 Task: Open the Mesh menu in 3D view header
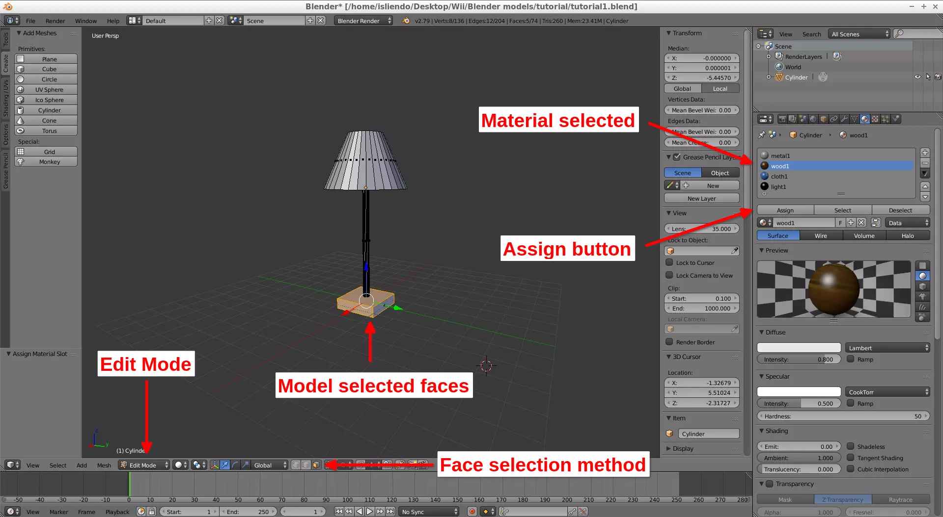(x=104, y=465)
